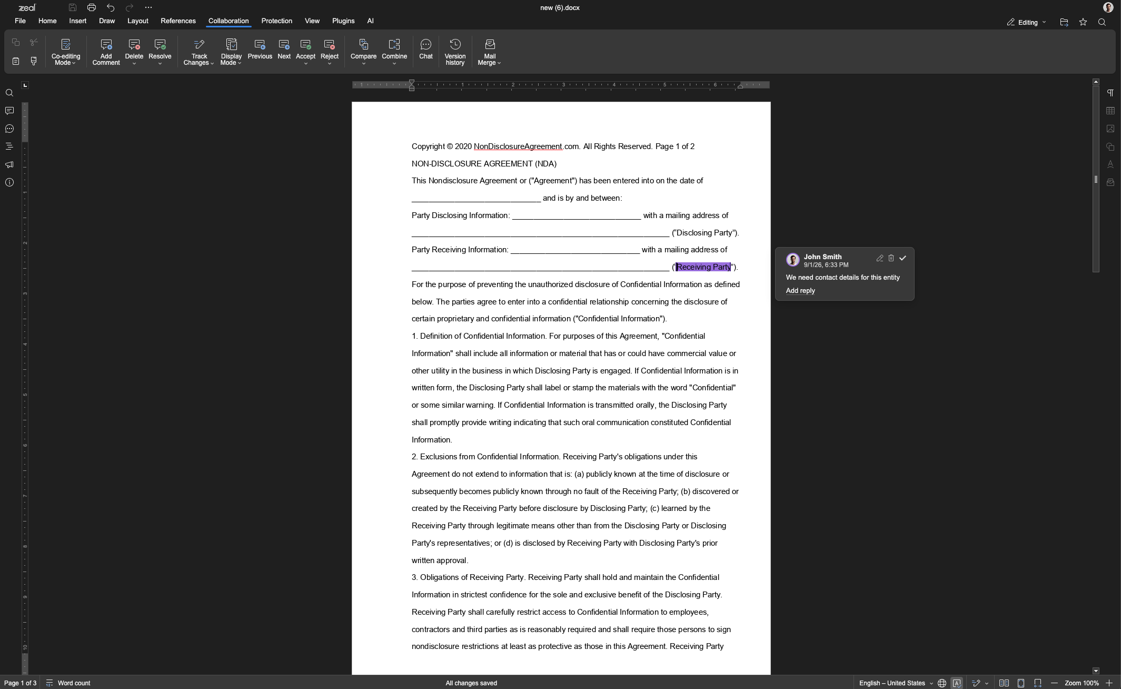Open Image settings in right sidebar
This screenshot has width=1121, height=689.
pos(1110,129)
